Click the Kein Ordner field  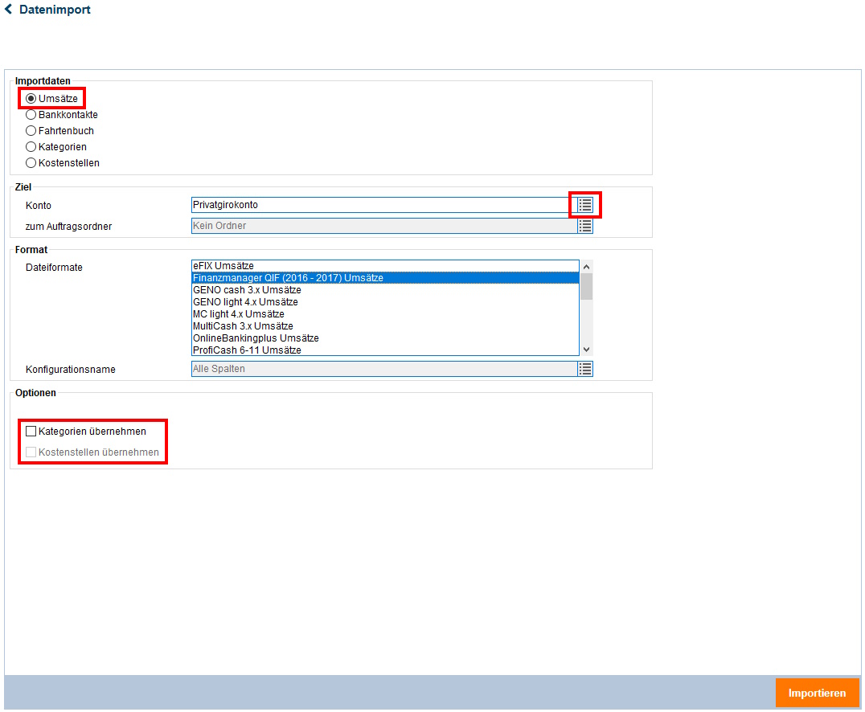coord(384,226)
